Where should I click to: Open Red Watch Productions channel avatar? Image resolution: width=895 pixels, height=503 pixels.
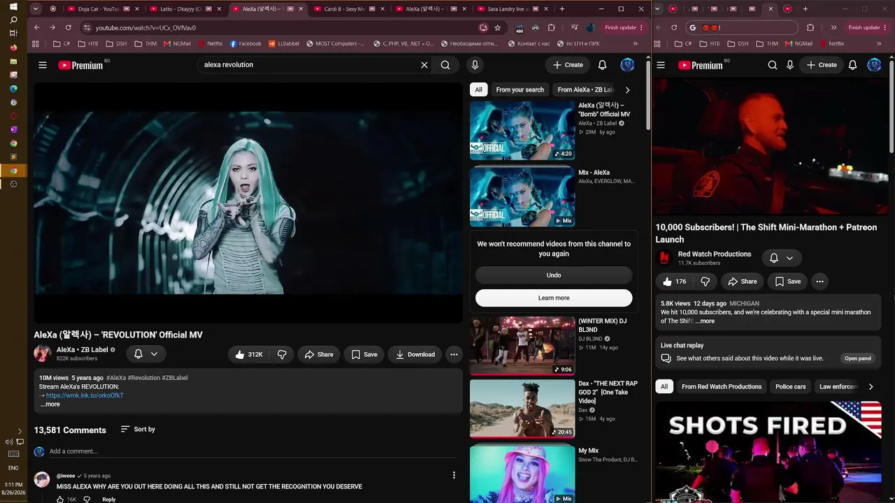coord(664,258)
